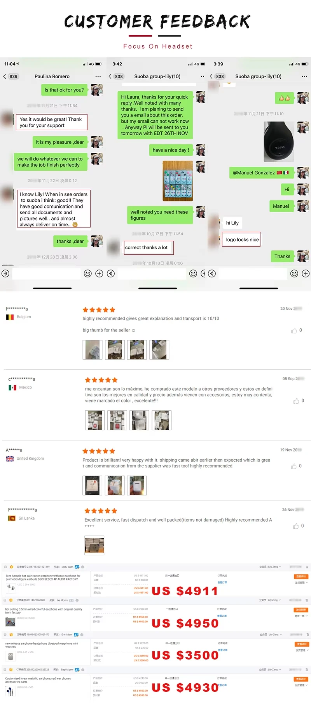This screenshot has width=311, height=709.
Task: Tap back arrow beside 836 in Paulina Romero chat
Action: (5, 76)
